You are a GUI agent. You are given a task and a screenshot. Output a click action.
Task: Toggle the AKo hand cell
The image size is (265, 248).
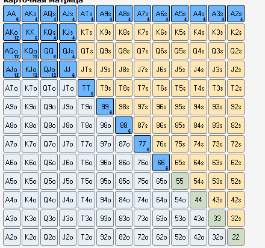pos(11,32)
